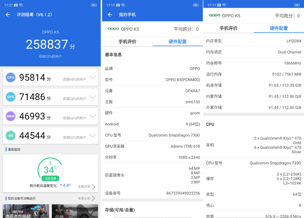Switch to 手机评价 tab in right screen

coord(228,28)
